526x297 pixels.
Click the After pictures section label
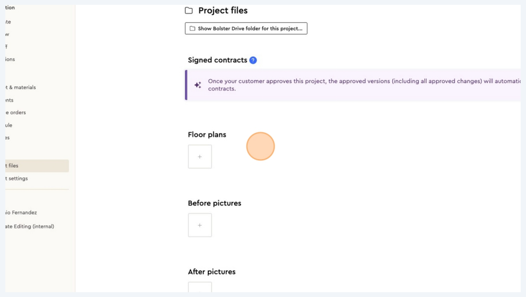coord(212,272)
